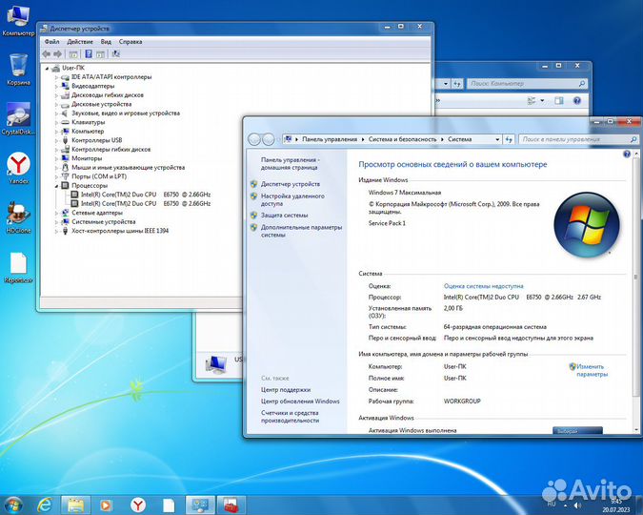Open the Корзина recycle bin icon

pos(18,70)
